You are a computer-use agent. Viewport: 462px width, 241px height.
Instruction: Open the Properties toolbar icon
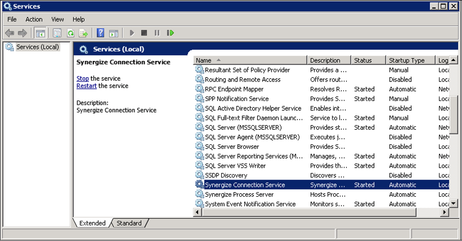click(x=57, y=33)
